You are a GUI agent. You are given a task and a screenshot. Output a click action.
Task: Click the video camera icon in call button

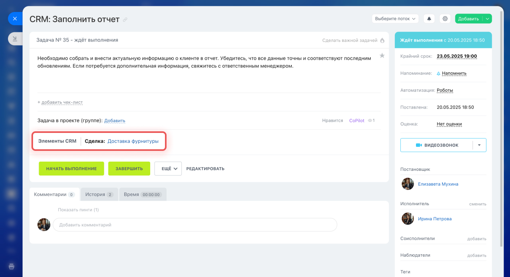(x=419, y=145)
